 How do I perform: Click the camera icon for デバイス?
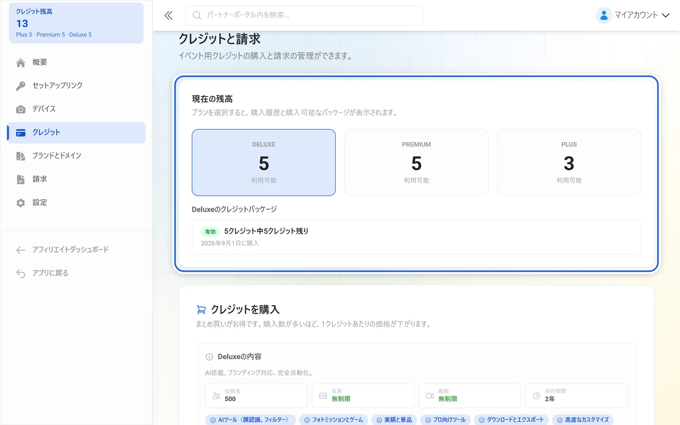point(20,110)
